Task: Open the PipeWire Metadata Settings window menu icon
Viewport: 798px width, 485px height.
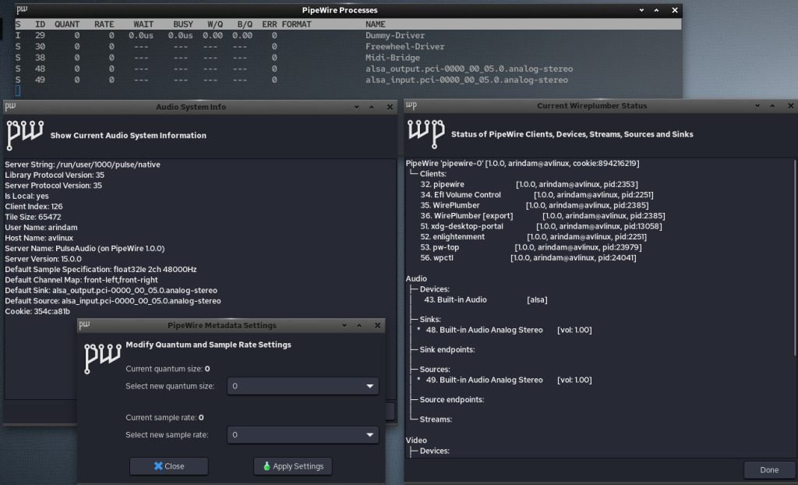Action: (84, 325)
